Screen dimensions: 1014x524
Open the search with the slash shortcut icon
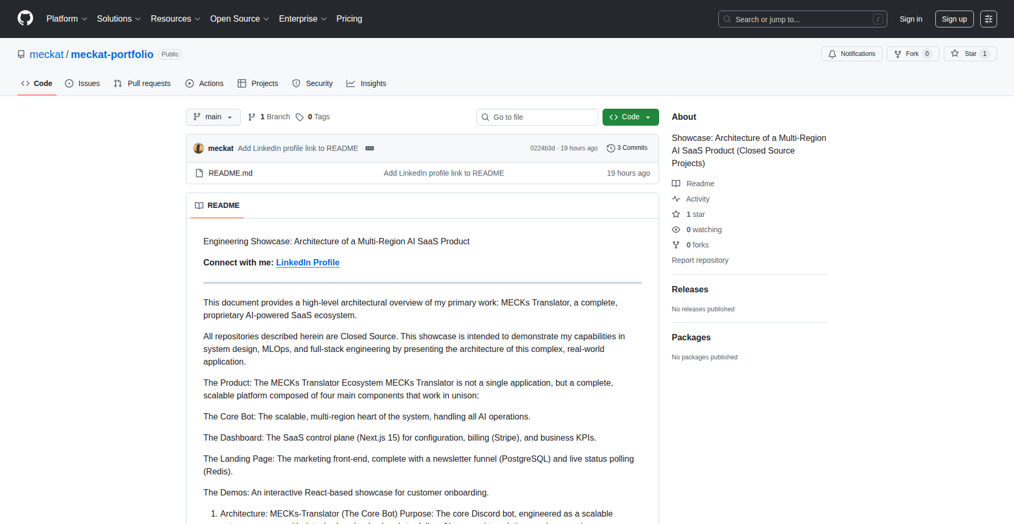[x=878, y=19]
